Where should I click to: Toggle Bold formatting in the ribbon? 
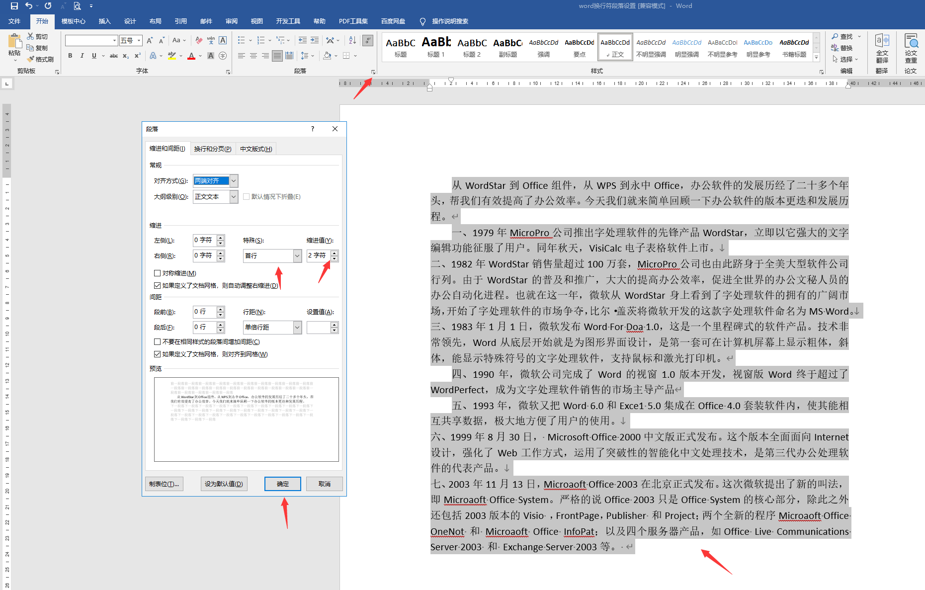tap(70, 56)
